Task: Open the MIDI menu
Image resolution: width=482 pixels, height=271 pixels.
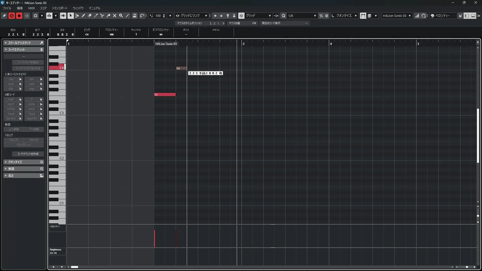Action: tap(31, 8)
